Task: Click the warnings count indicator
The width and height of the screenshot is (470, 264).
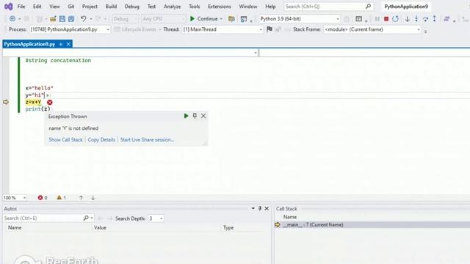Action: 61,197
